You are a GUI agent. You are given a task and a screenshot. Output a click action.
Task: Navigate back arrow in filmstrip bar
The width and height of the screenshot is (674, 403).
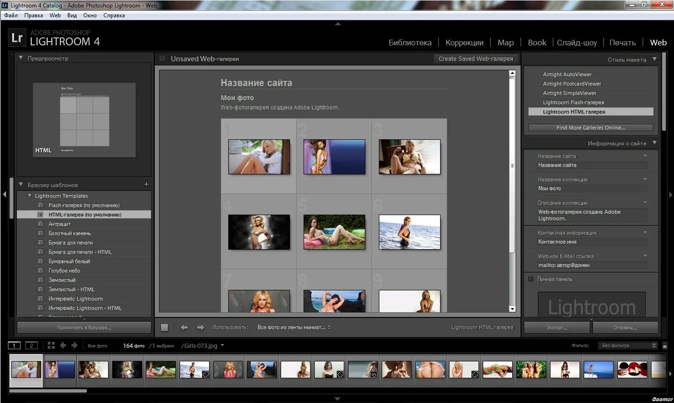coord(63,345)
